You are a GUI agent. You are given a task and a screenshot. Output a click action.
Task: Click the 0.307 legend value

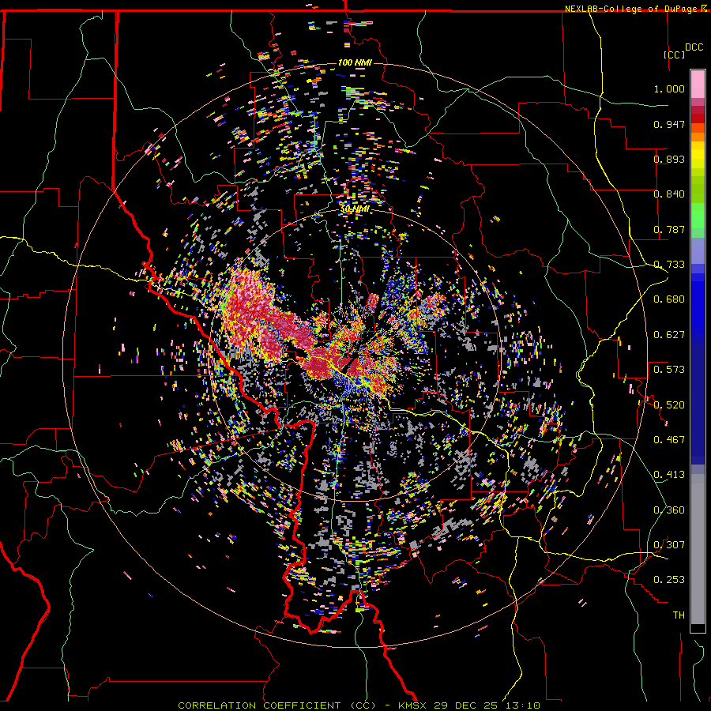(x=669, y=545)
